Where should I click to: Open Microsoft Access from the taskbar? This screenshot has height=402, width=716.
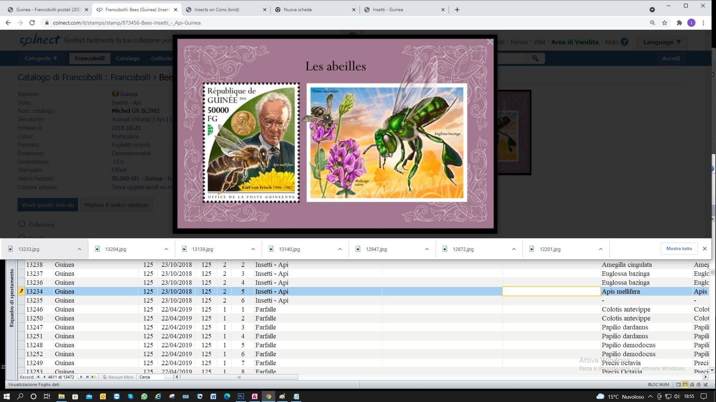coord(255,396)
